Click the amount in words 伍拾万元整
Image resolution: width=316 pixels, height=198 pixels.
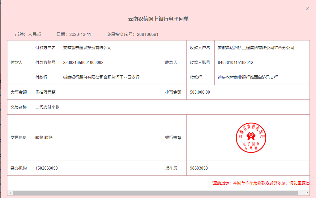[45, 92]
